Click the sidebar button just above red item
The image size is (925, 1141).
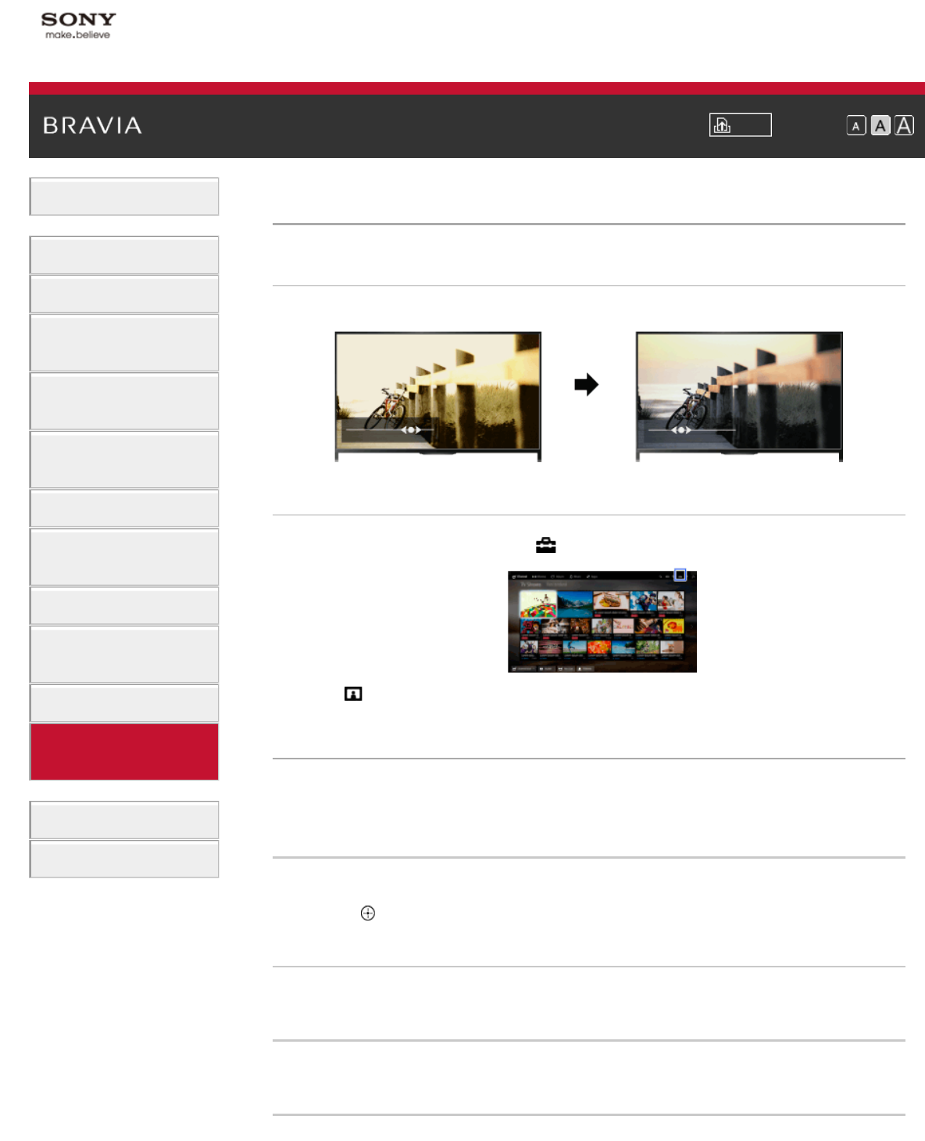pos(124,703)
